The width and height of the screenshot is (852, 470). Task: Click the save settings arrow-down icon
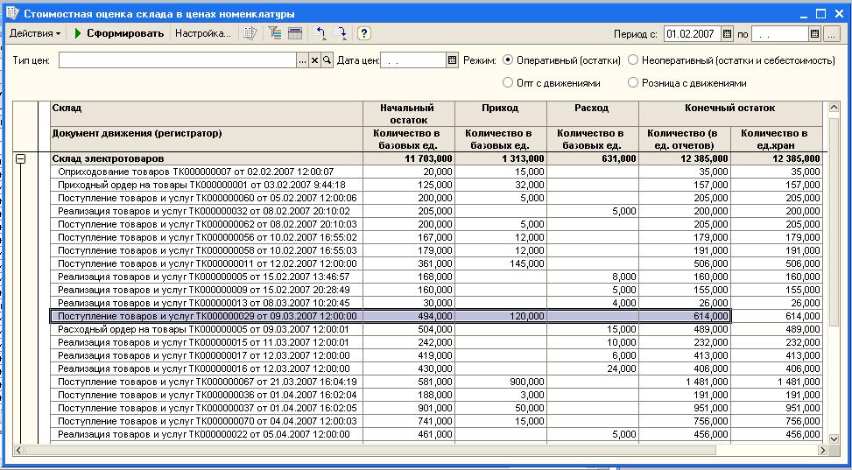point(340,33)
